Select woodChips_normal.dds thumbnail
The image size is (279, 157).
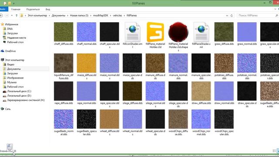point(201,119)
